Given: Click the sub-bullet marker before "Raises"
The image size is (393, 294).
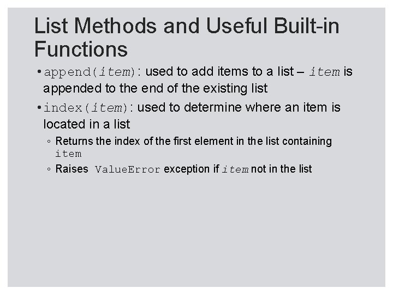Looking at the screenshot, I should pos(49,169).
